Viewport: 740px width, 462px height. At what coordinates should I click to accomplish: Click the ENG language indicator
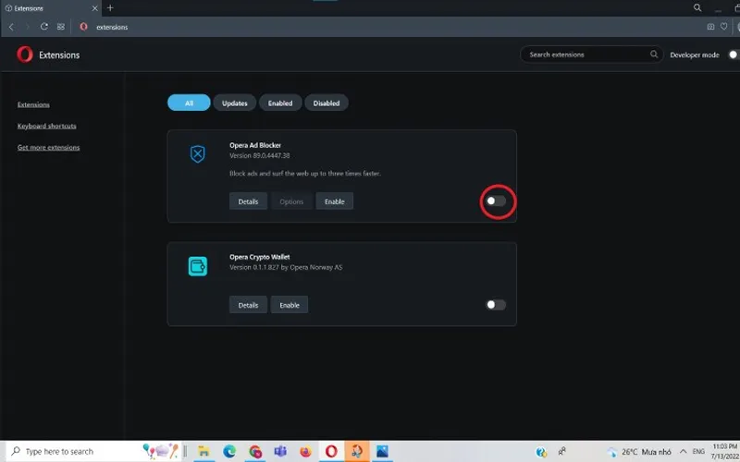(x=698, y=452)
